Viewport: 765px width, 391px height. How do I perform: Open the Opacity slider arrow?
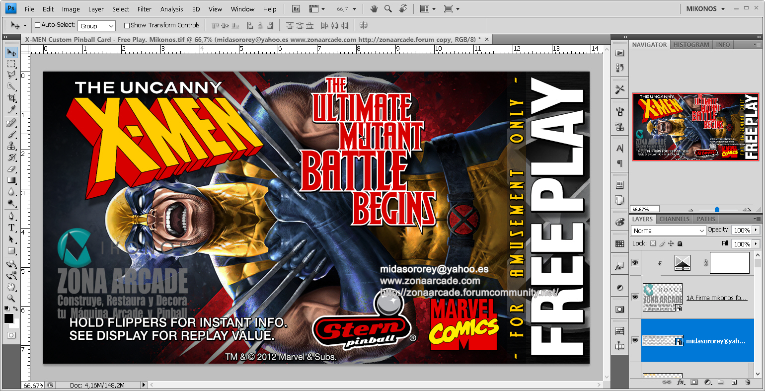[x=757, y=230]
